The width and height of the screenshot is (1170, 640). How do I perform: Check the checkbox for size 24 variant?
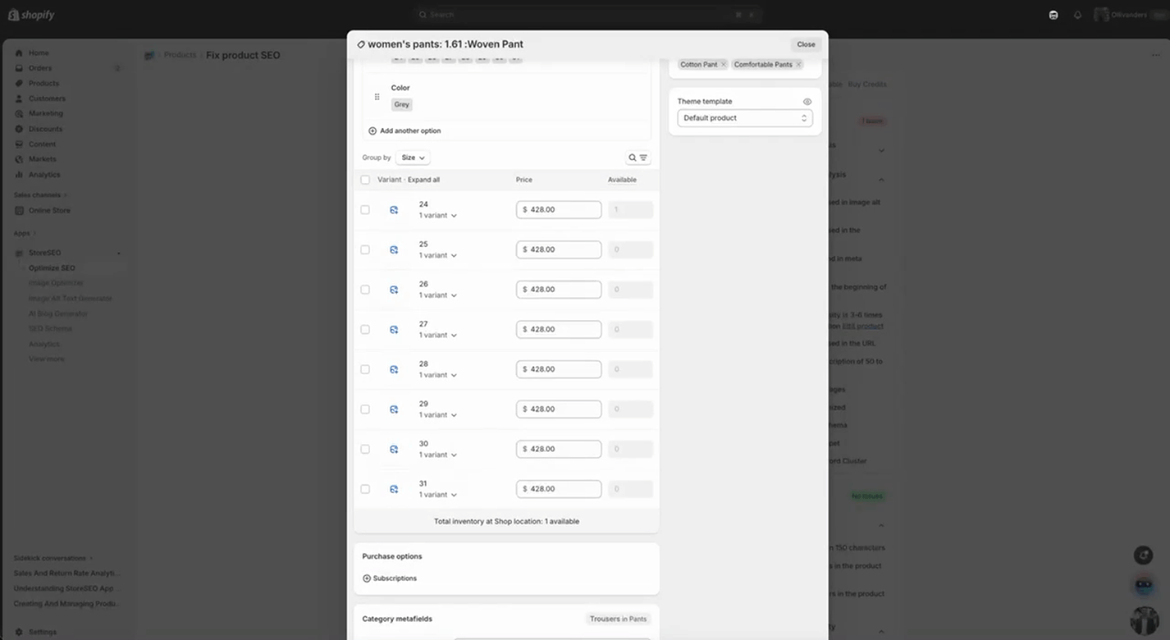[365, 209]
